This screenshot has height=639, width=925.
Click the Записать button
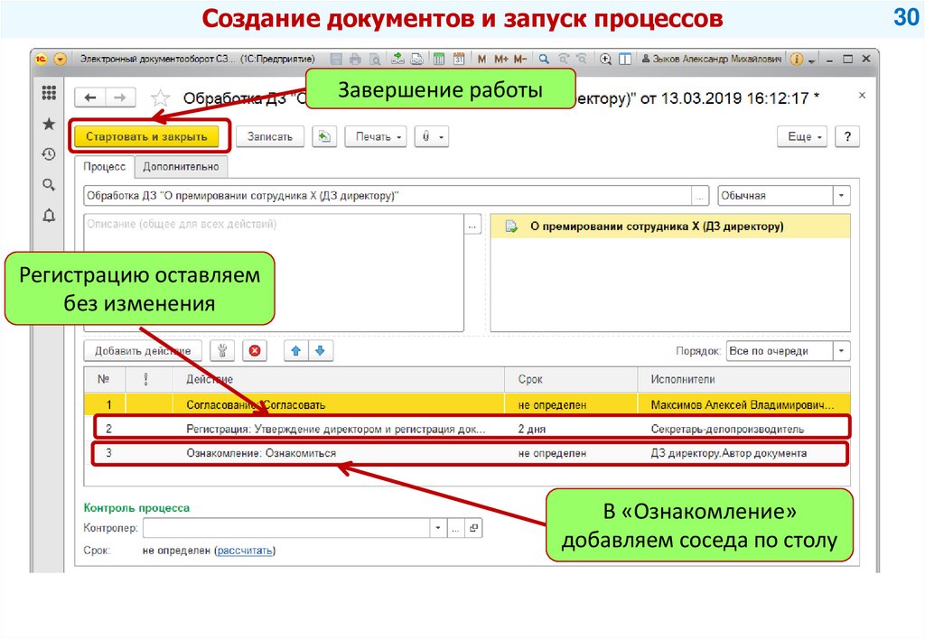(x=269, y=137)
